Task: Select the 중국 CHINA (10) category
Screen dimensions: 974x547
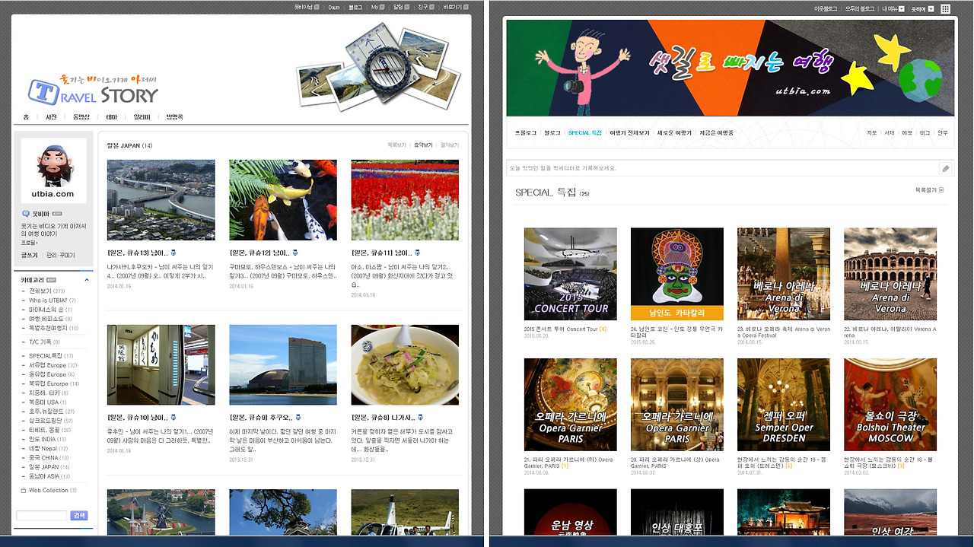Action: tap(49, 458)
